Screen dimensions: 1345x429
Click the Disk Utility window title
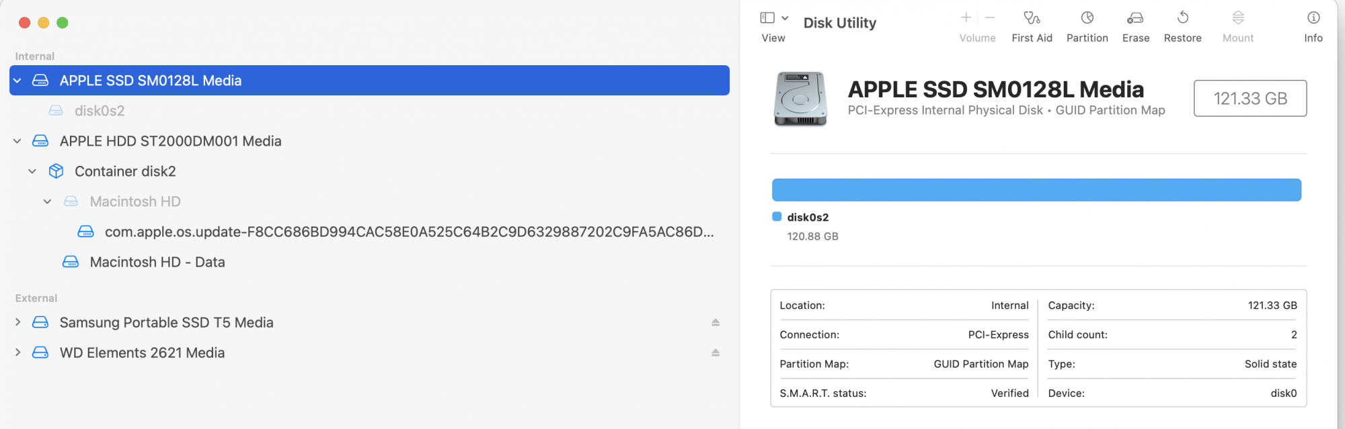840,23
